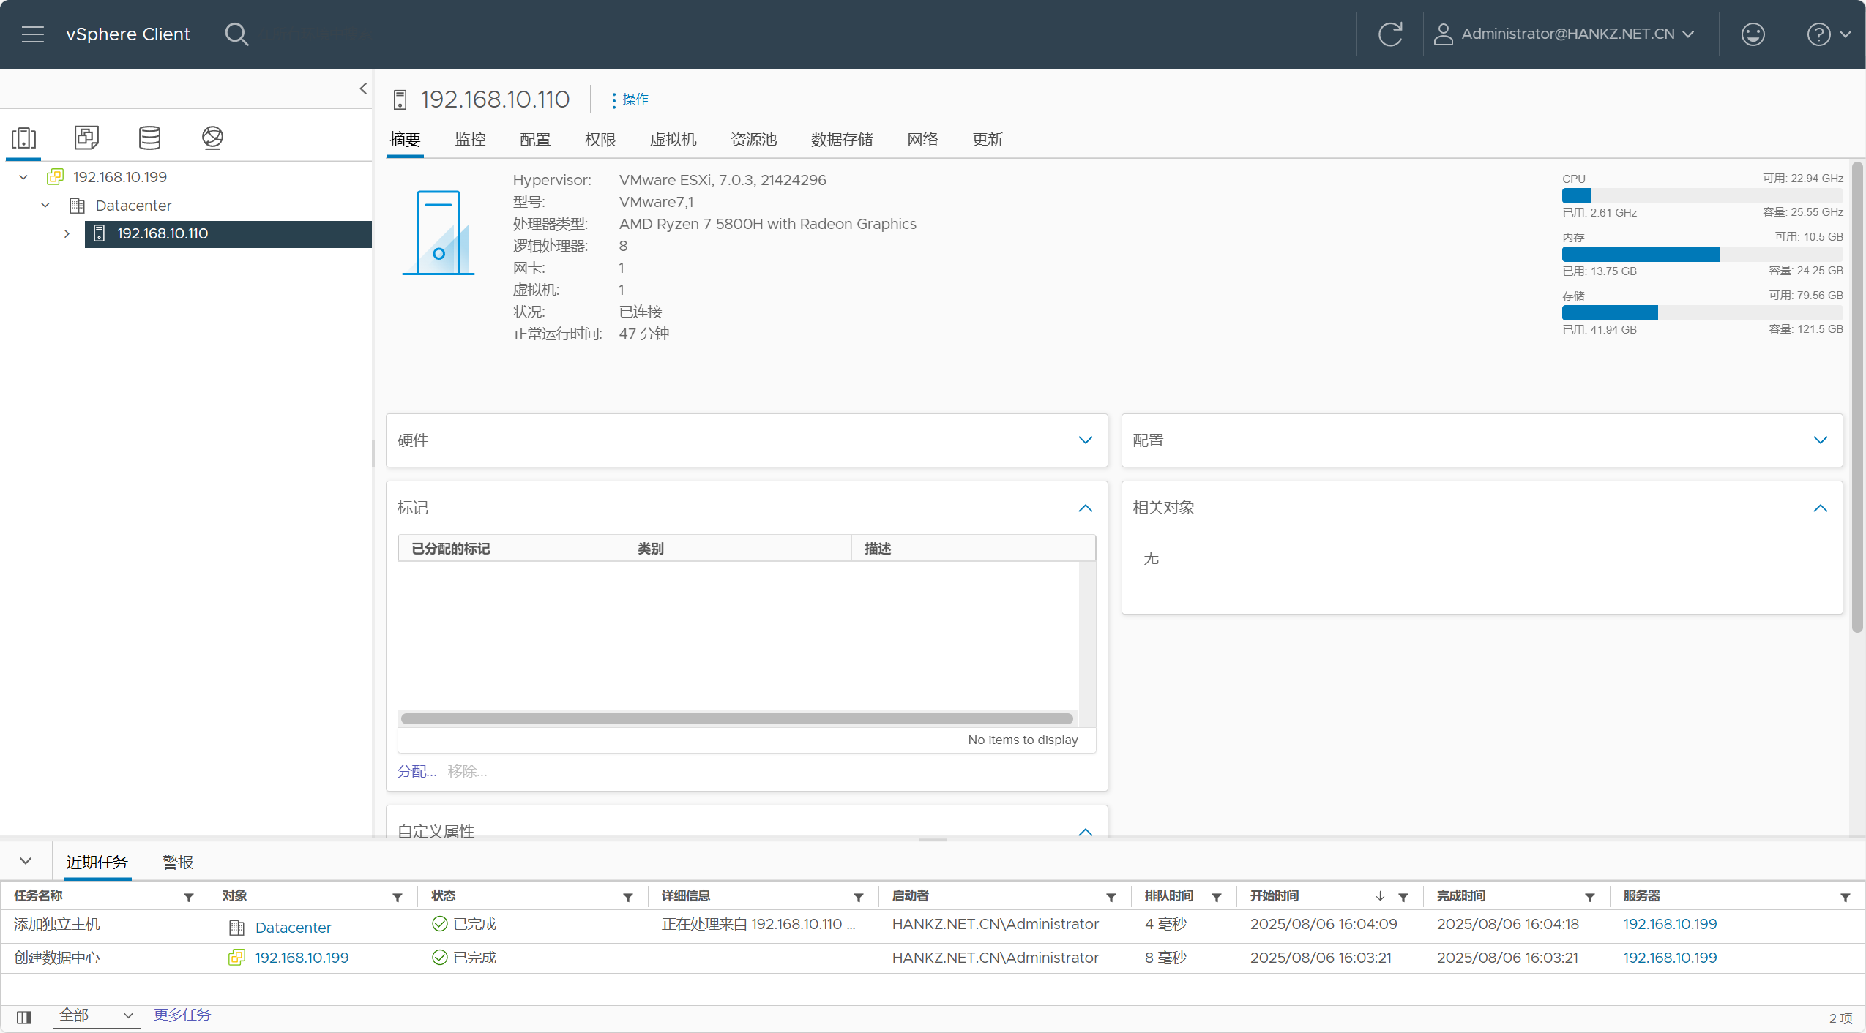
Task: Switch to the 摘要 tab
Action: click(x=405, y=140)
